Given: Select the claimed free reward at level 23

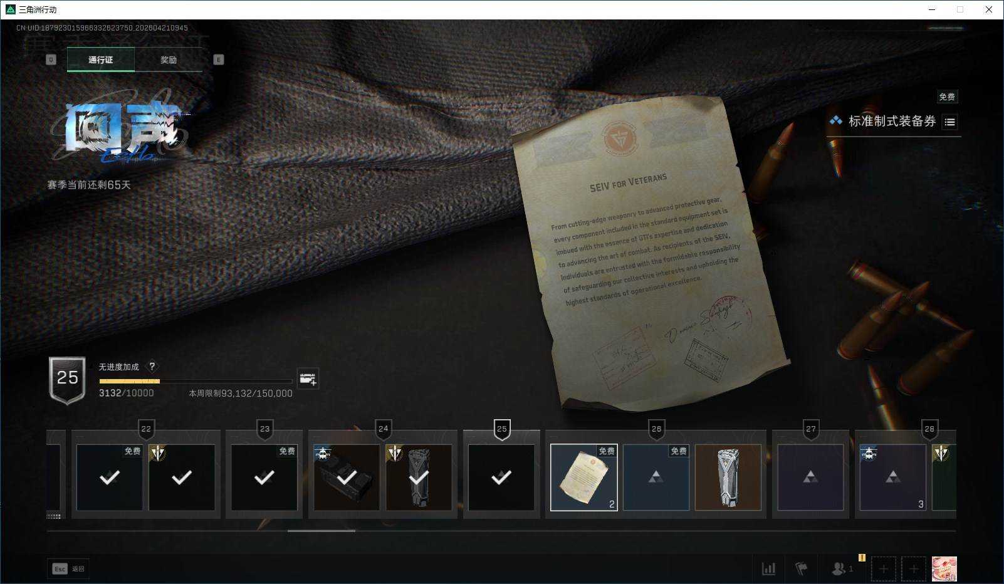Looking at the screenshot, I should tap(264, 477).
